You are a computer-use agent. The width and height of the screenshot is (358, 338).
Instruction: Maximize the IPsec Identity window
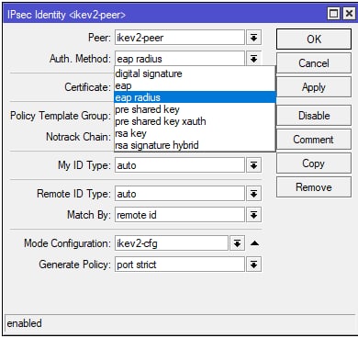click(333, 14)
